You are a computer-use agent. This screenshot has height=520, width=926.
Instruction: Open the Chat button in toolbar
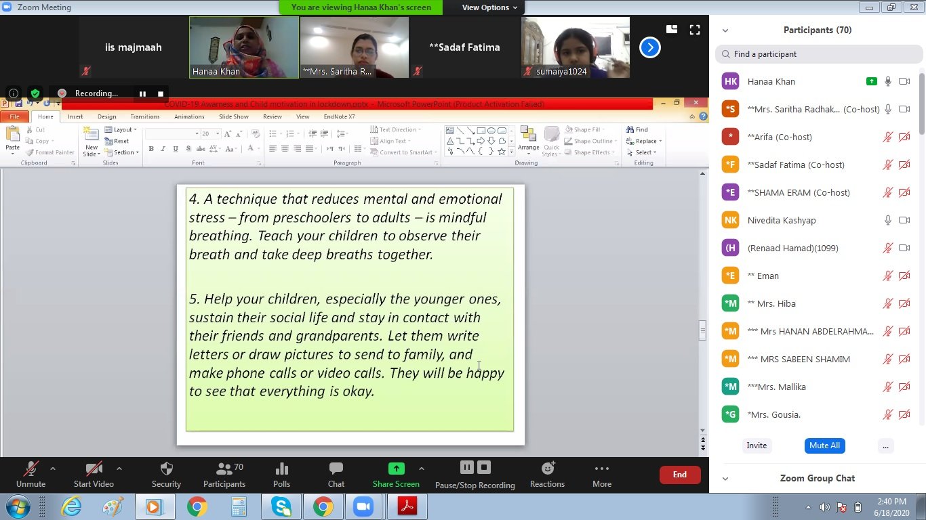[x=336, y=475]
